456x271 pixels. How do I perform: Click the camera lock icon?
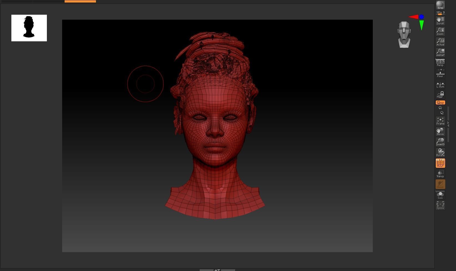(x=440, y=95)
